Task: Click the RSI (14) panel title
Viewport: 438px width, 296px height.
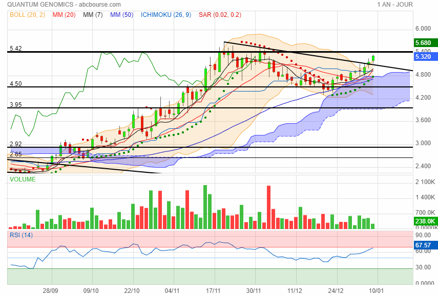Action: pos(21,235)
